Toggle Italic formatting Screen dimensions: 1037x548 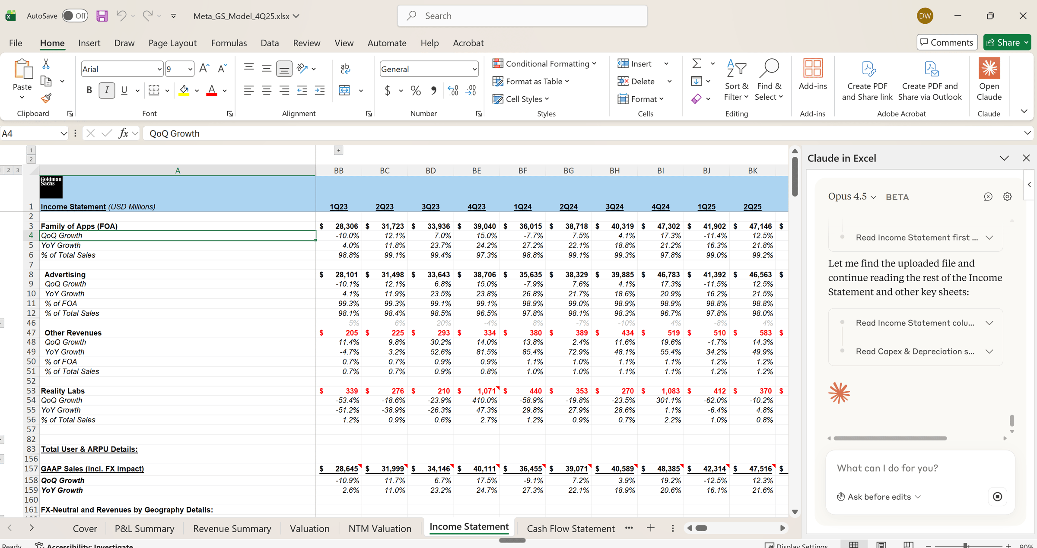pyautogui.click(x=107, y=90)
